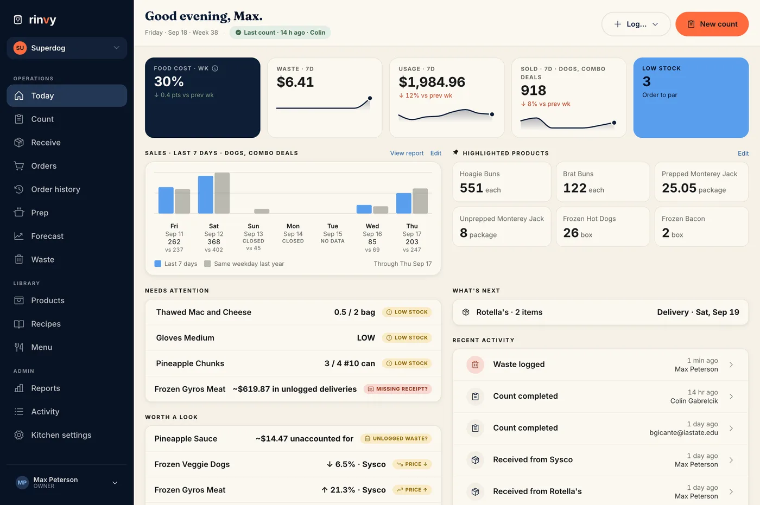Click the Orders cart icon
The width and height of the screenshot is (760, 505).
point(19,165)
